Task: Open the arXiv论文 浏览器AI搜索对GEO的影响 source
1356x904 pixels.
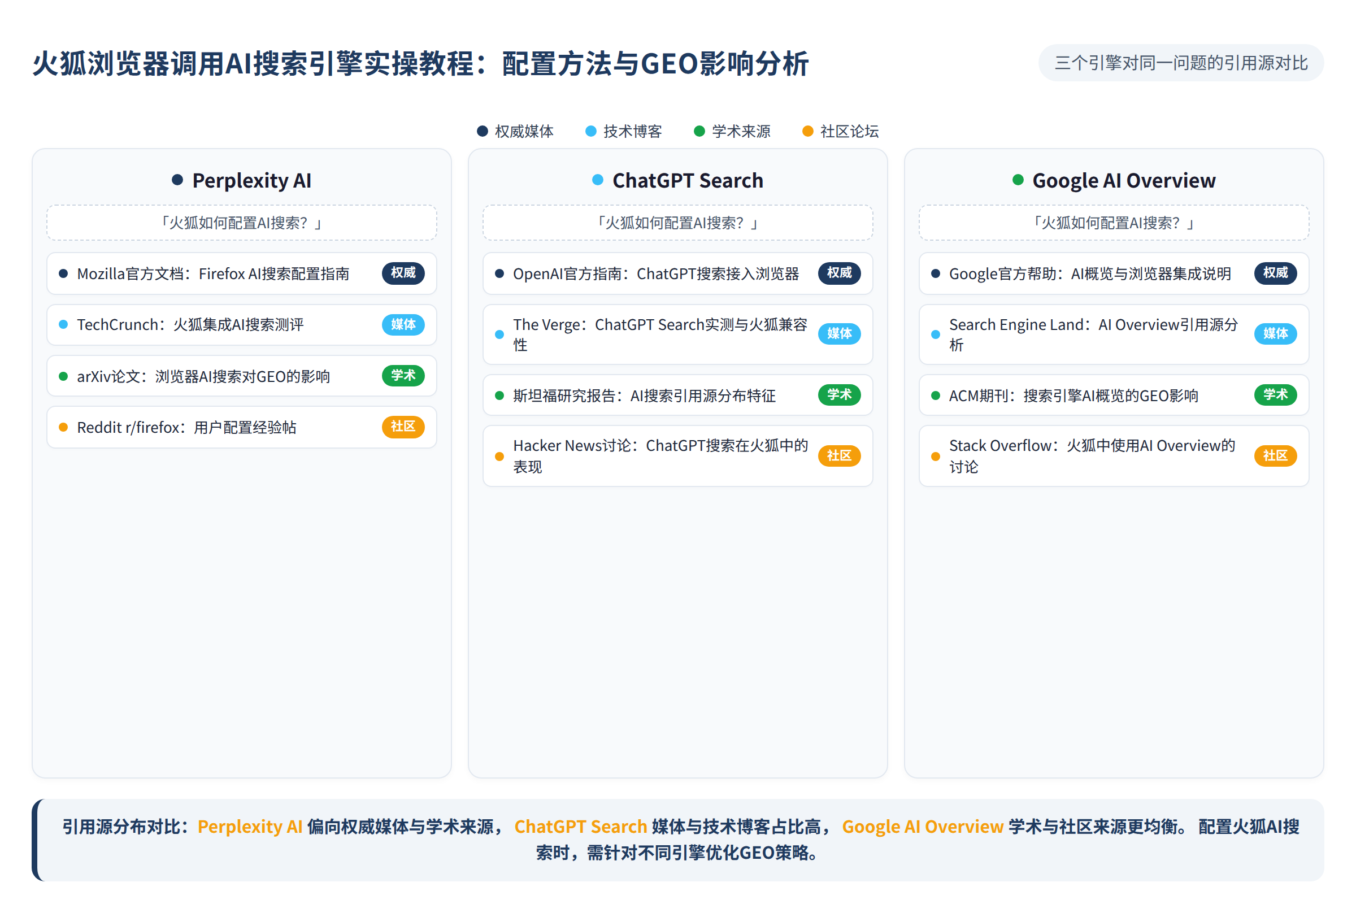Action: point(242,376)
